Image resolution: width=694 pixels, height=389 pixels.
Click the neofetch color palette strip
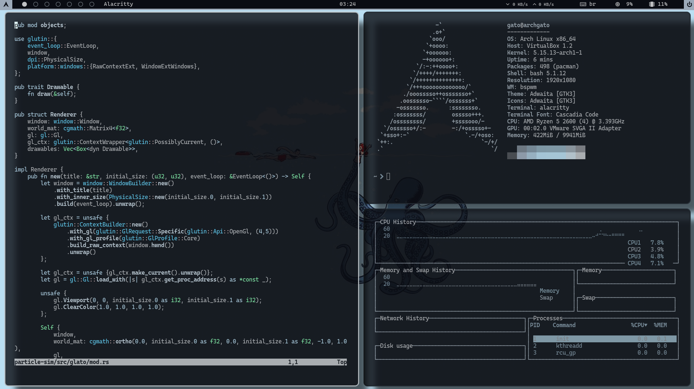pos(546,152)
